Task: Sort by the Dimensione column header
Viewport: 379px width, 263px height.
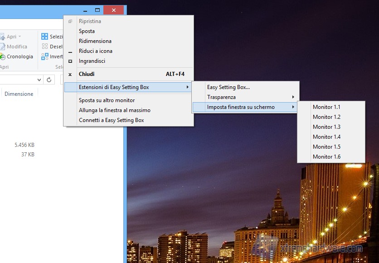Action: point(19,94)
